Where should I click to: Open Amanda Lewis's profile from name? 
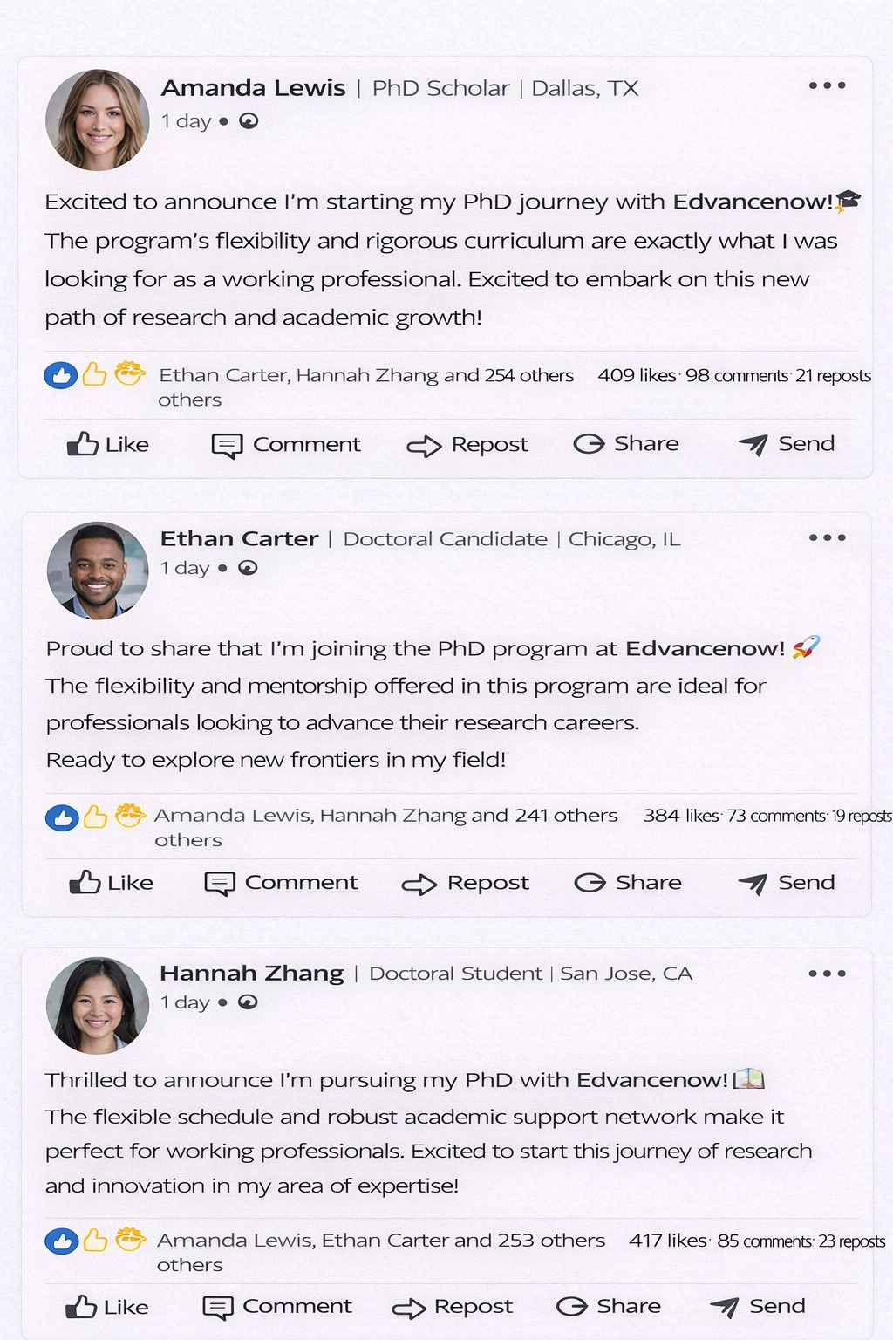pos(253,88)
